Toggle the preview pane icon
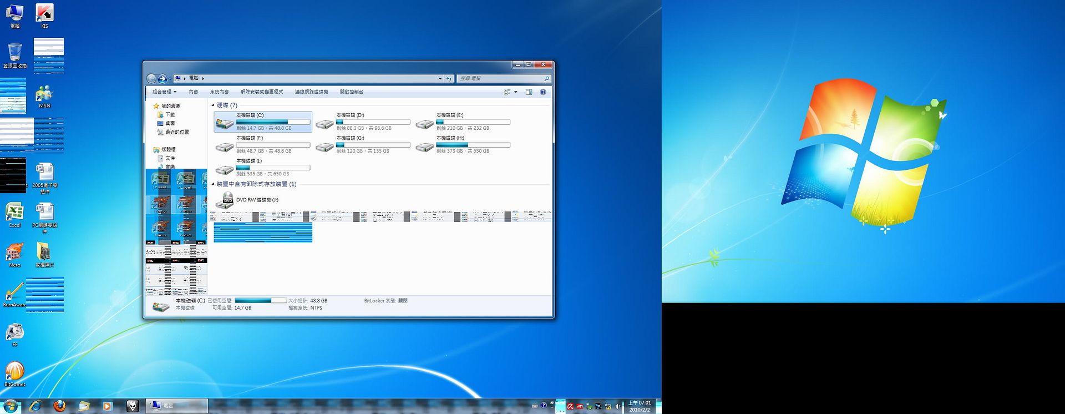Viewport: 1065px width, 414px height. (x=529, y=92)
